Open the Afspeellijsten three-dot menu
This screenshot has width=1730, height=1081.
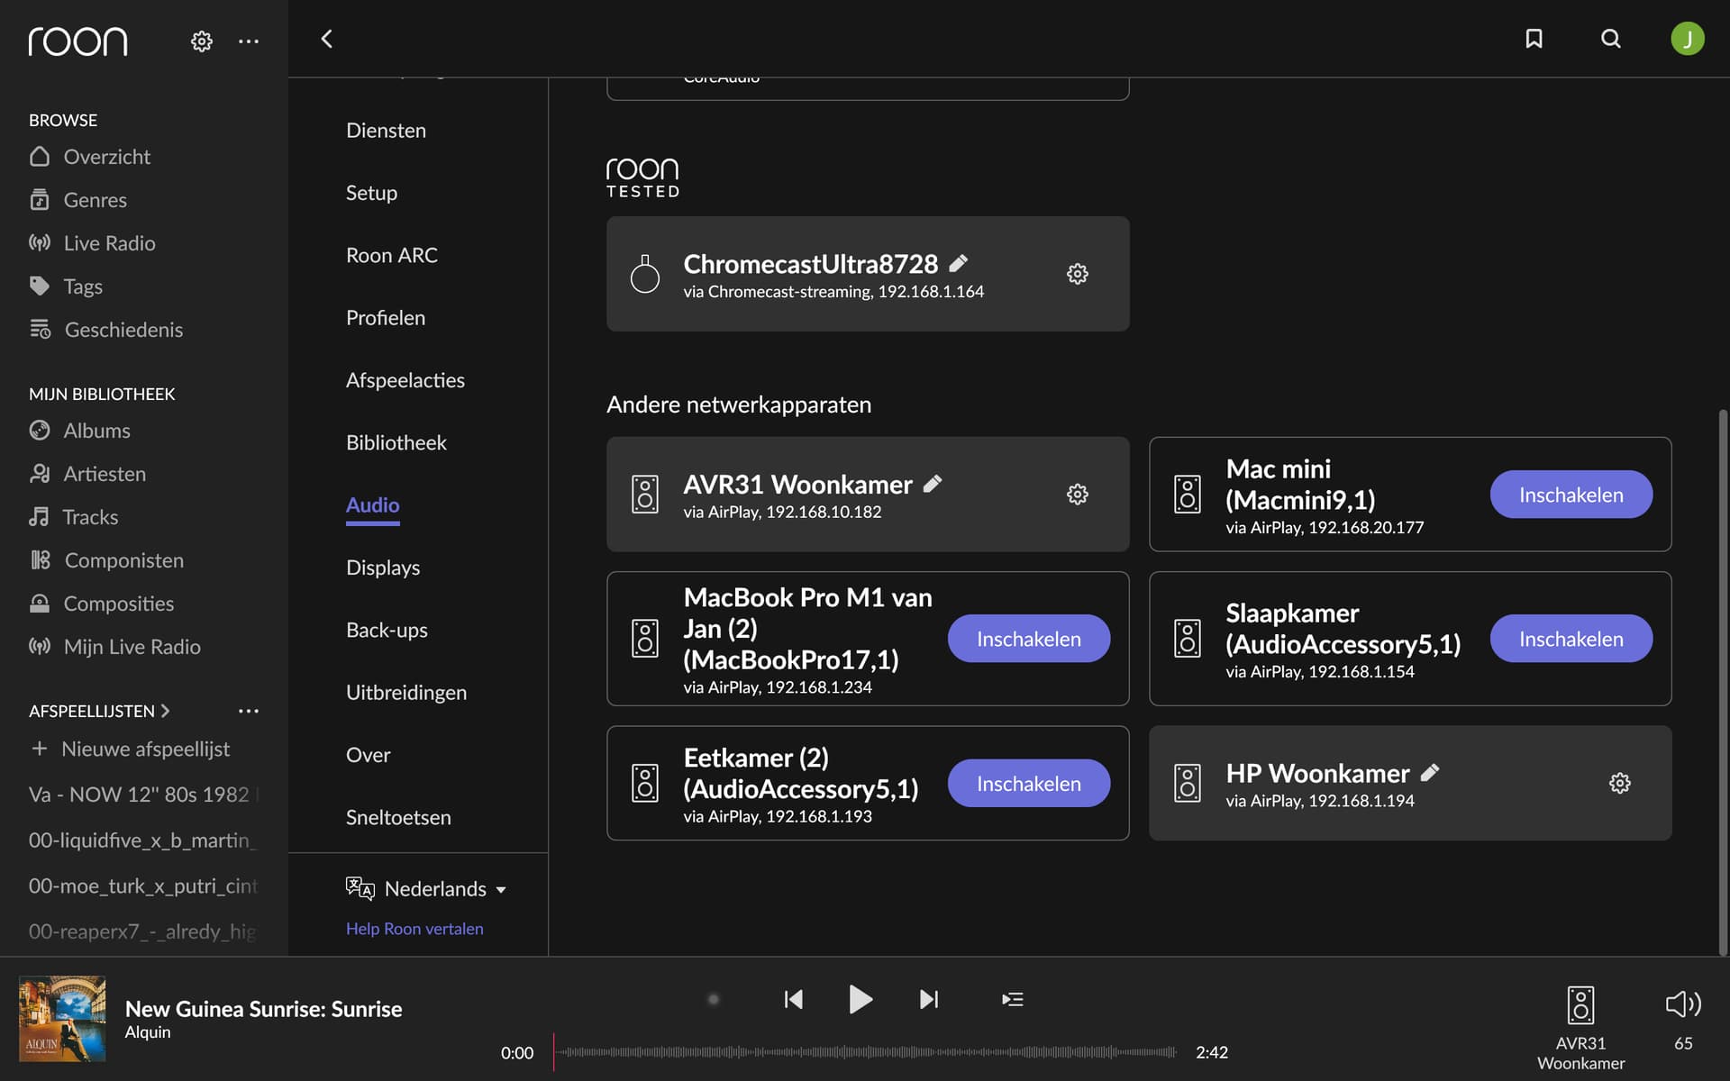(x=249, y=712)
